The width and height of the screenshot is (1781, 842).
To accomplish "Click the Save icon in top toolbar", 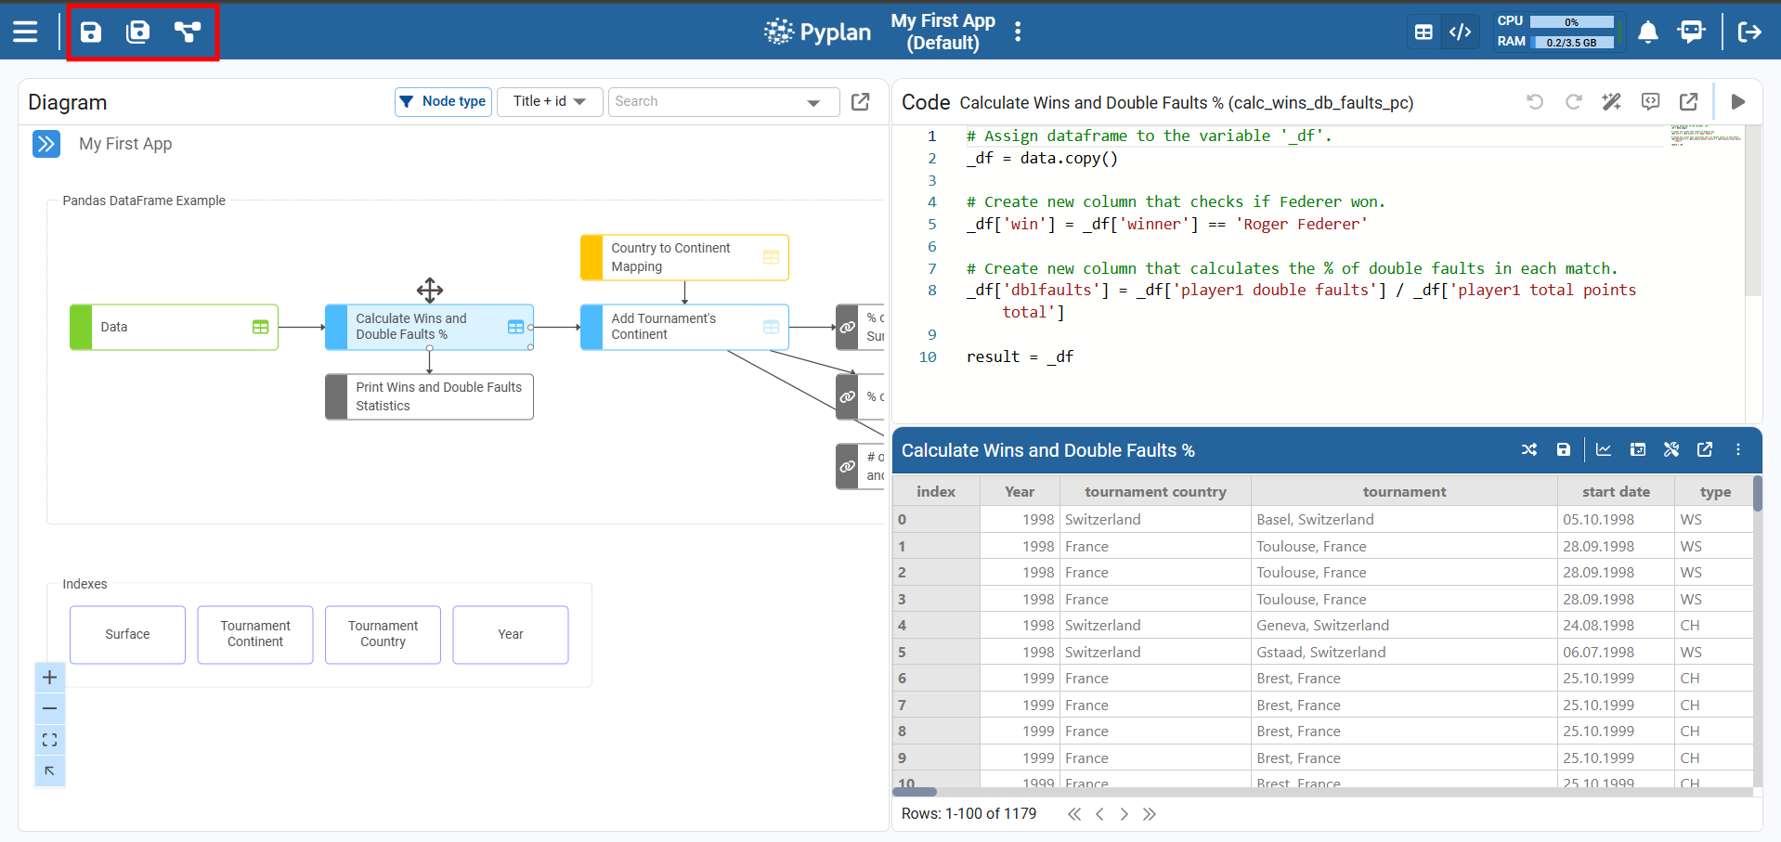I will pyautogui.click(x=91, y=32).
